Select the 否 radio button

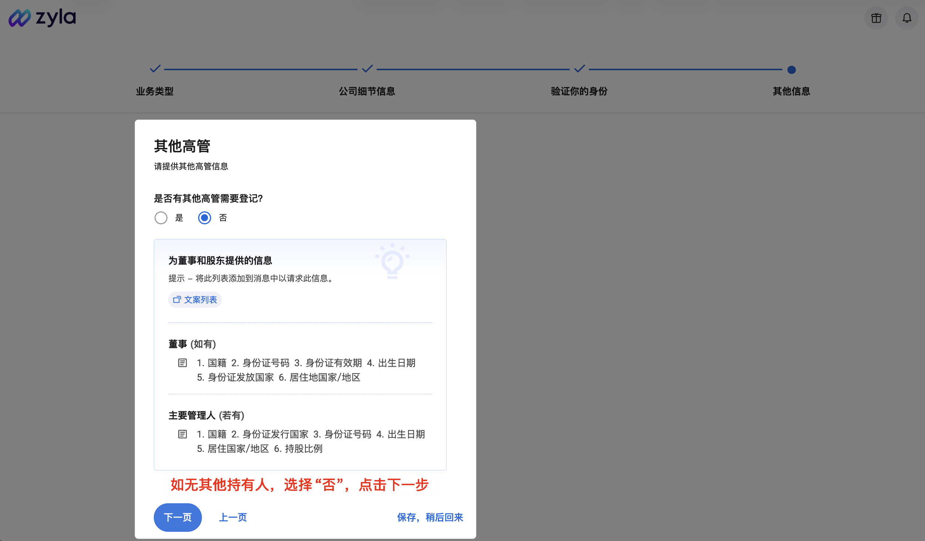[x=204, y=218]
